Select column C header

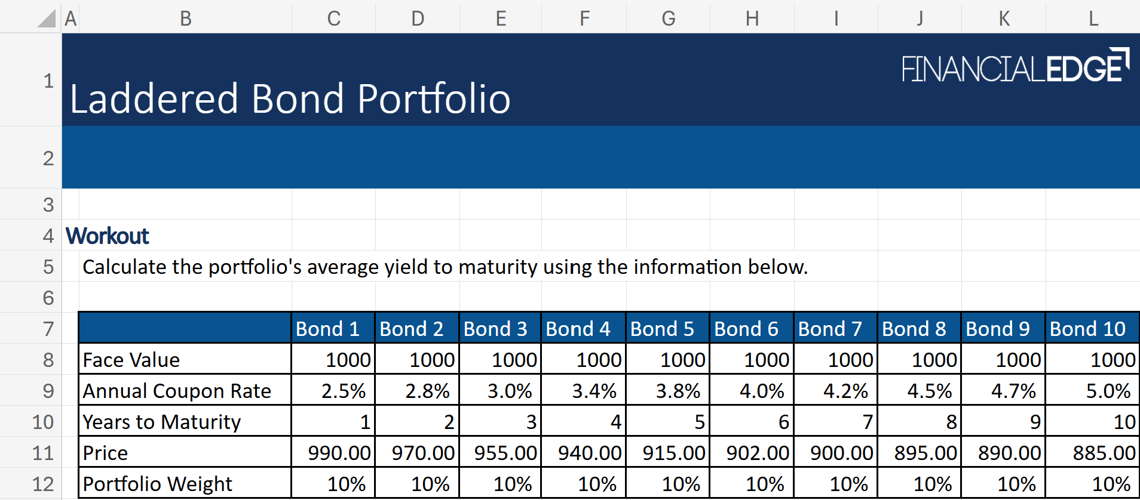333,18
